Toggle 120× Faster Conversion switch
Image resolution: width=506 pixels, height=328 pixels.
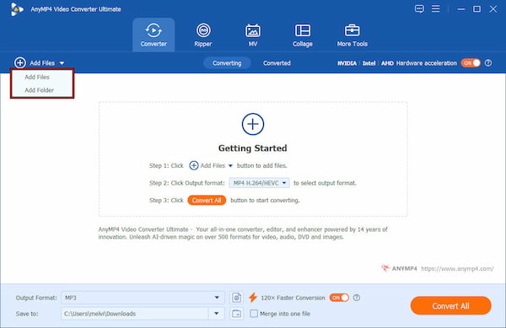click(339, 298)
